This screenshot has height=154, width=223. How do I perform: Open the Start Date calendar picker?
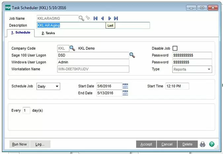[x=125, y=86]
